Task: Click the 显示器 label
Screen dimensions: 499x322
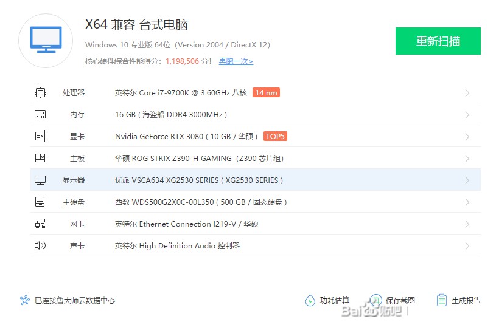Action: 74,180
